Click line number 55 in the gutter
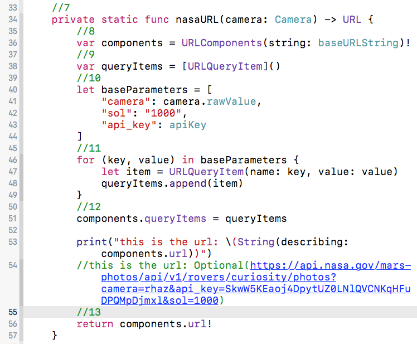 [13, 312]
